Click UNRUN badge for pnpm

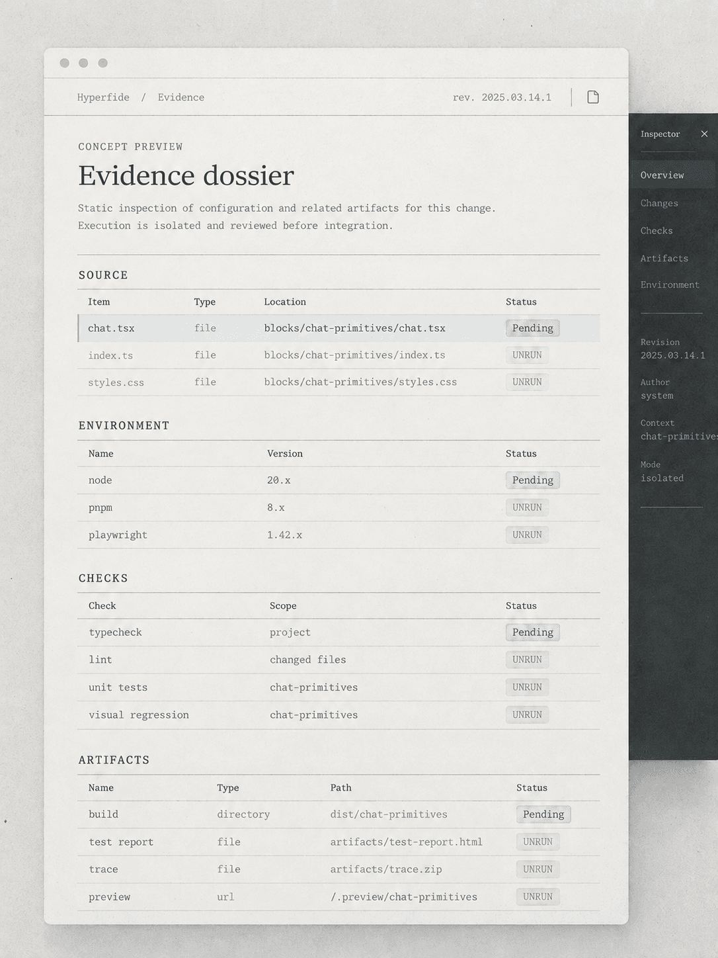527,507
